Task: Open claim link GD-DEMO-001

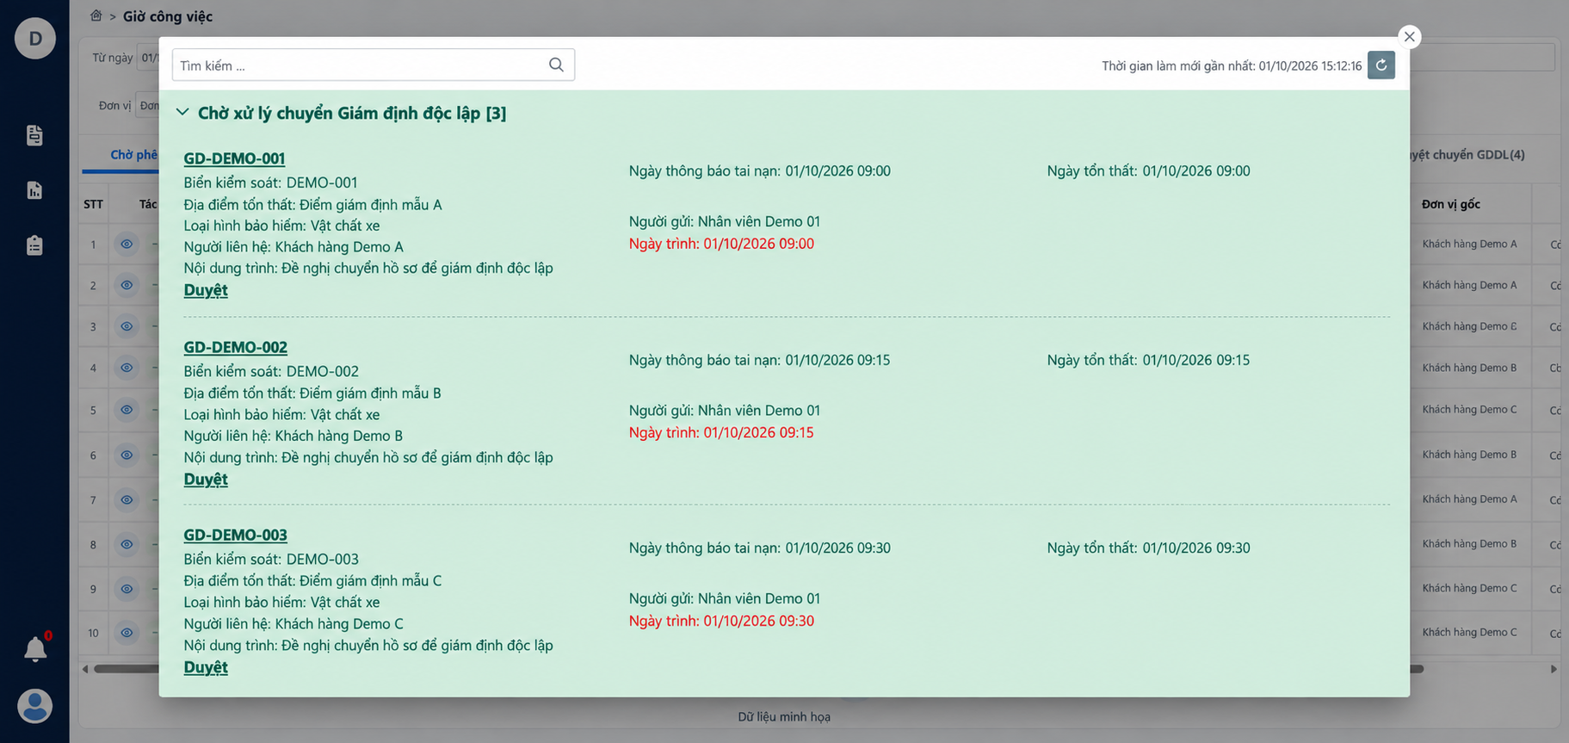Action: (234, 158)
